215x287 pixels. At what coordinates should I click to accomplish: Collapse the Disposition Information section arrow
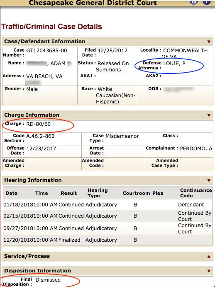tap(209, 271)
